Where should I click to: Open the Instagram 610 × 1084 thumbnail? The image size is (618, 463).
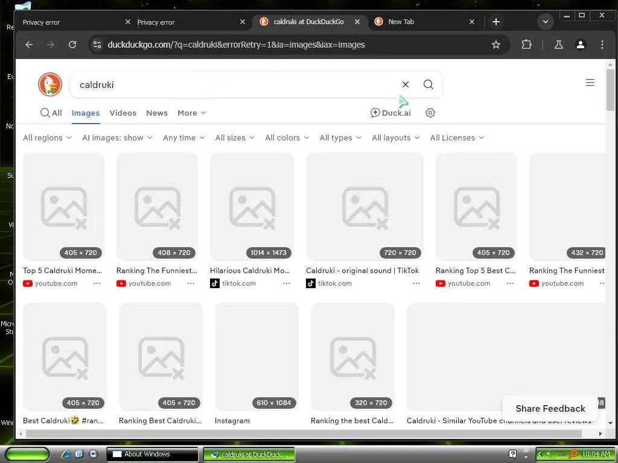256,357
